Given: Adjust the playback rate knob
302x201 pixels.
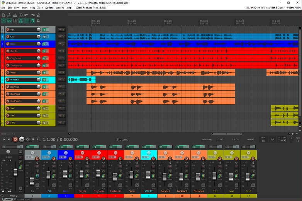Looking at the screenshot, I should pos(291,139).
